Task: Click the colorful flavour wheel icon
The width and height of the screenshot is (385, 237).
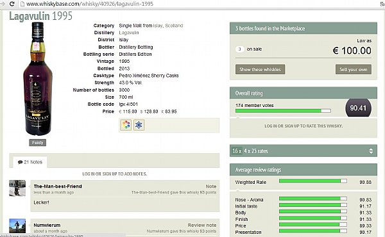Action: [x=126, y=125]
